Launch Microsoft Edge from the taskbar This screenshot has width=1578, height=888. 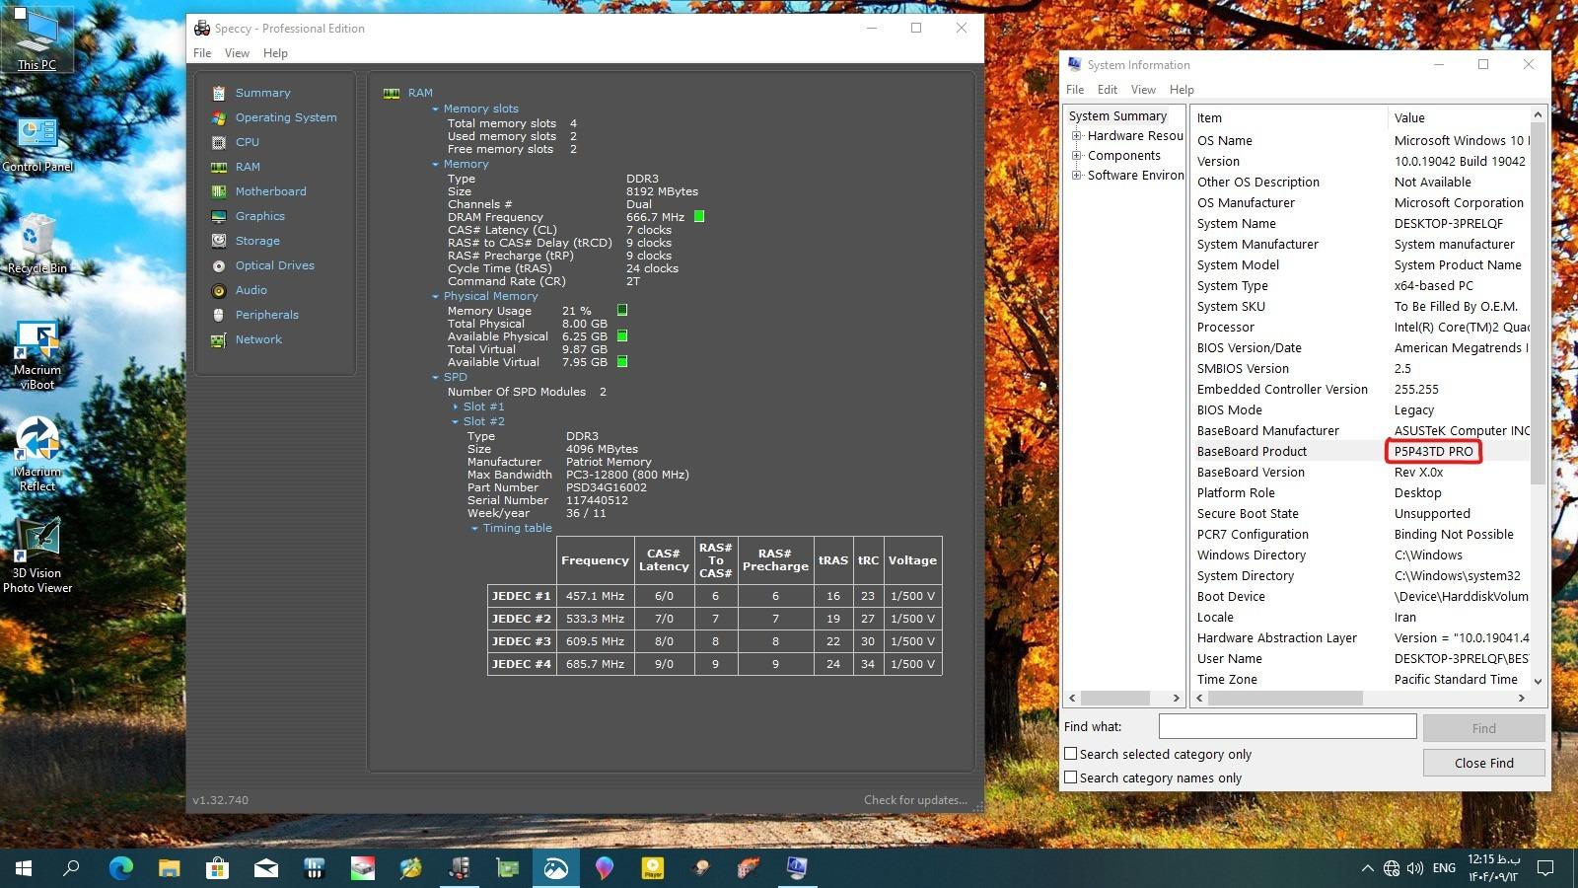pyautogui.click(x=120, y=867)
